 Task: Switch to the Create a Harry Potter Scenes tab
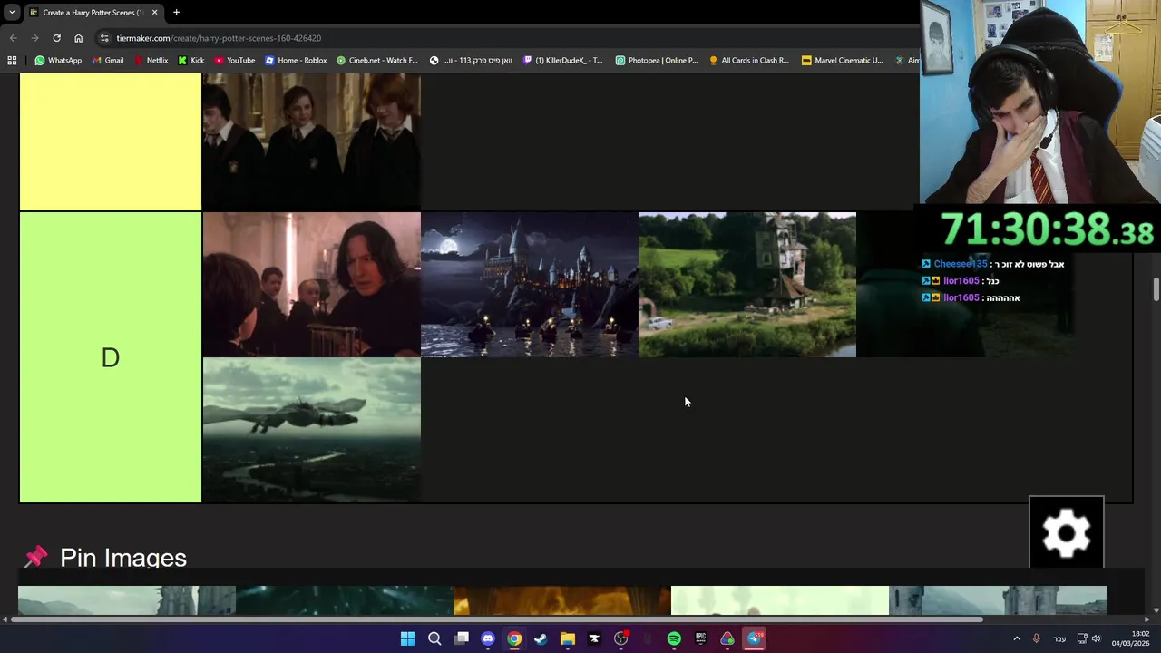click(x=93, y=13)
